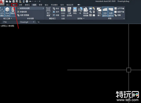The width and height of the screenshot is (141, 103).
Task: Open the 图纸集管理器 sheet set manager
Action: pos(86,12)
